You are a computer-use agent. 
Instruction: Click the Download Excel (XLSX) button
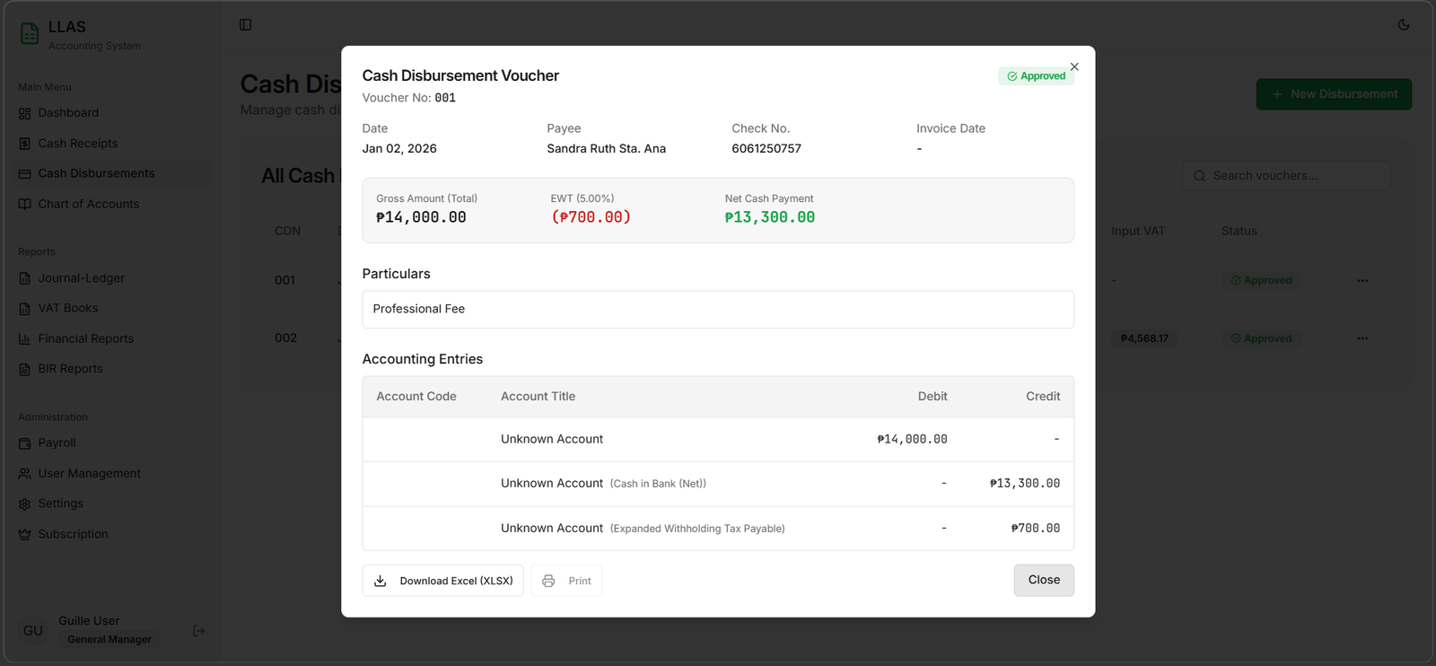click(x=442, y=581)
